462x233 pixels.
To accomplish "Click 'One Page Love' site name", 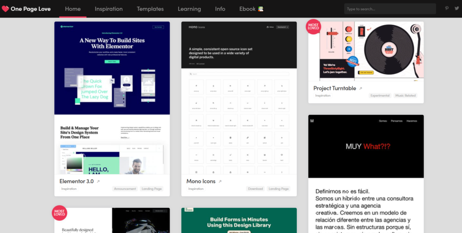I will [31, 9].
